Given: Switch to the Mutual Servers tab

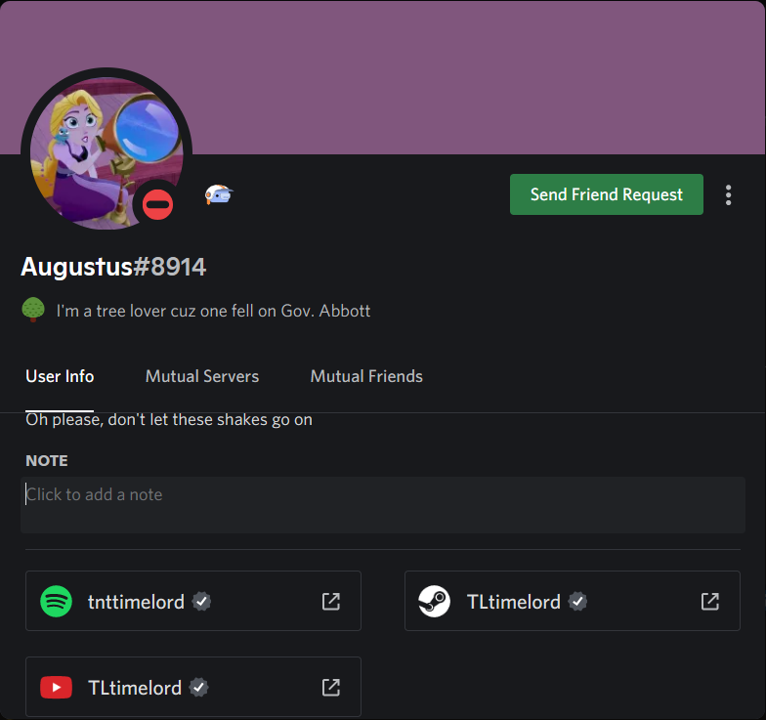Looking at the screenshot, I should point(202,376).
